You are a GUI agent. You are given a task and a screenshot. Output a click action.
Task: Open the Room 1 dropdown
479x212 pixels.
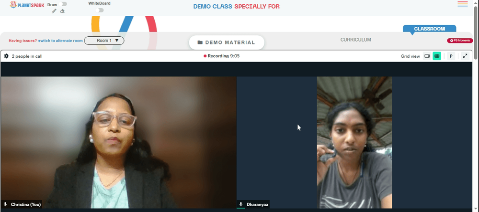point(104,41)
